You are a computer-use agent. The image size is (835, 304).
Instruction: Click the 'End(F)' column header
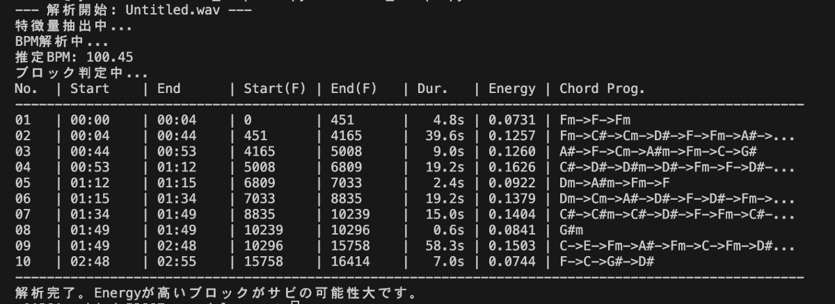point(353,88)
